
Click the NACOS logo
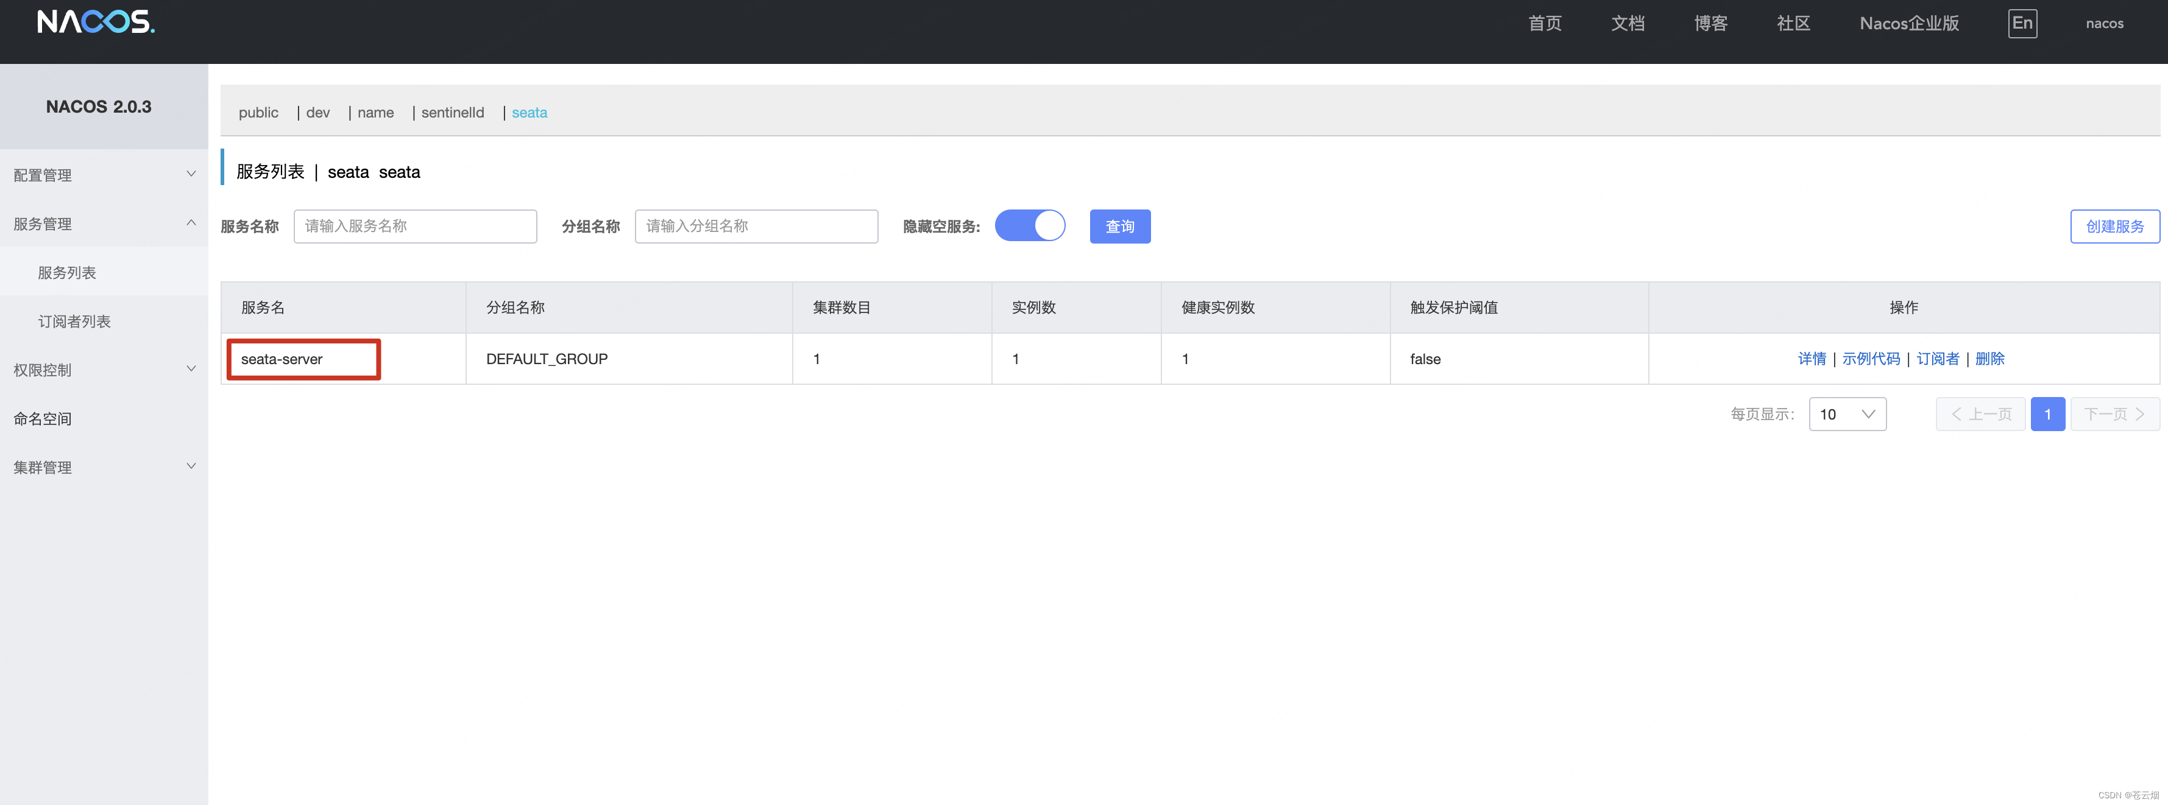pyautogui.click(x=96, y=22)
